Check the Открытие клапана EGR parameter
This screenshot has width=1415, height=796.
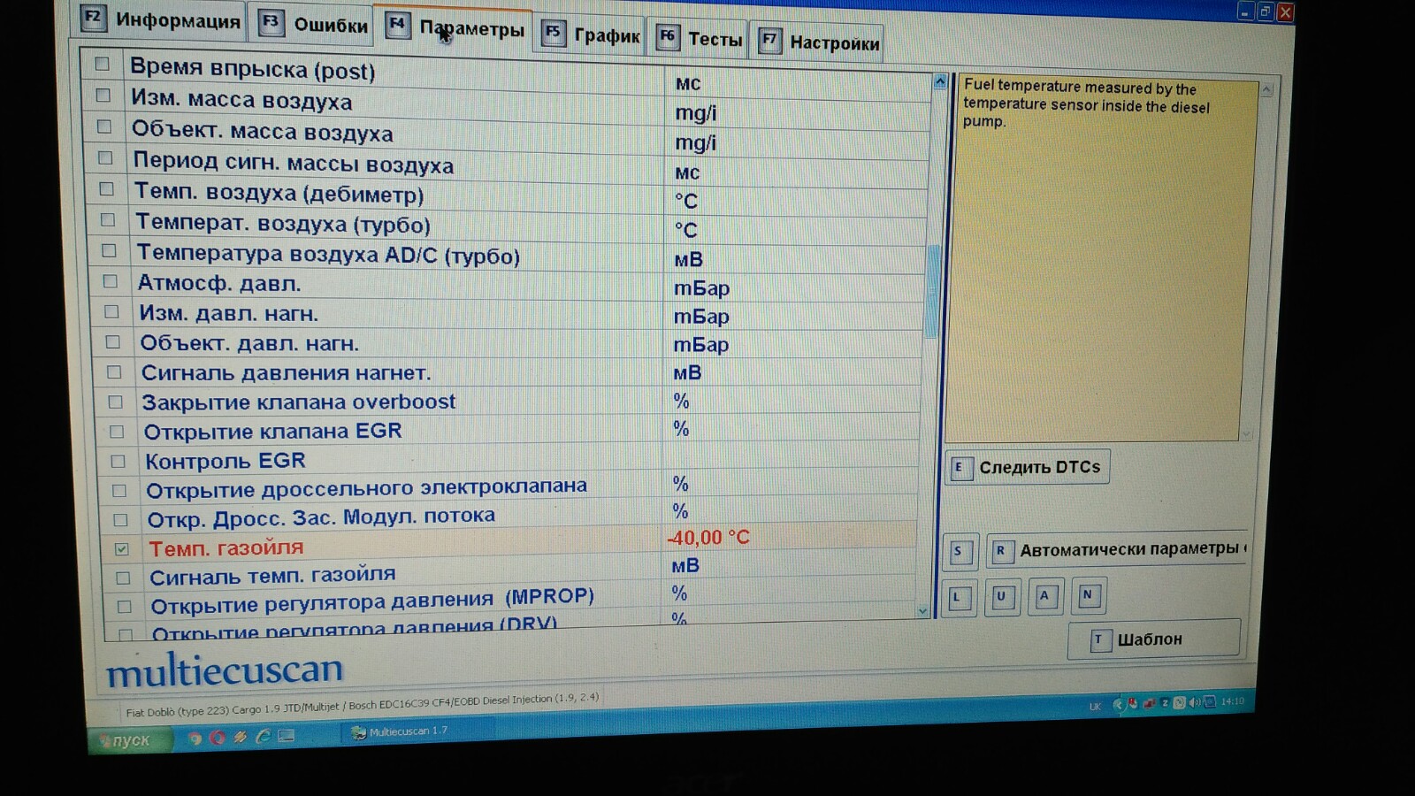[117, 432]
